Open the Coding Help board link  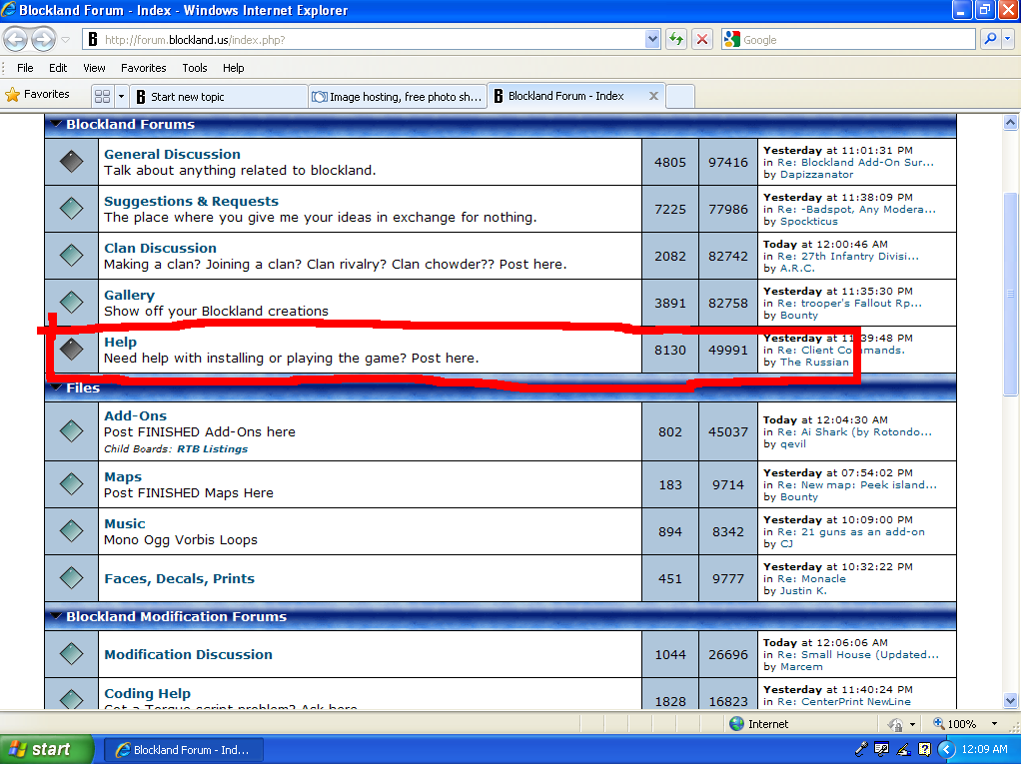[x=148, y=693]
